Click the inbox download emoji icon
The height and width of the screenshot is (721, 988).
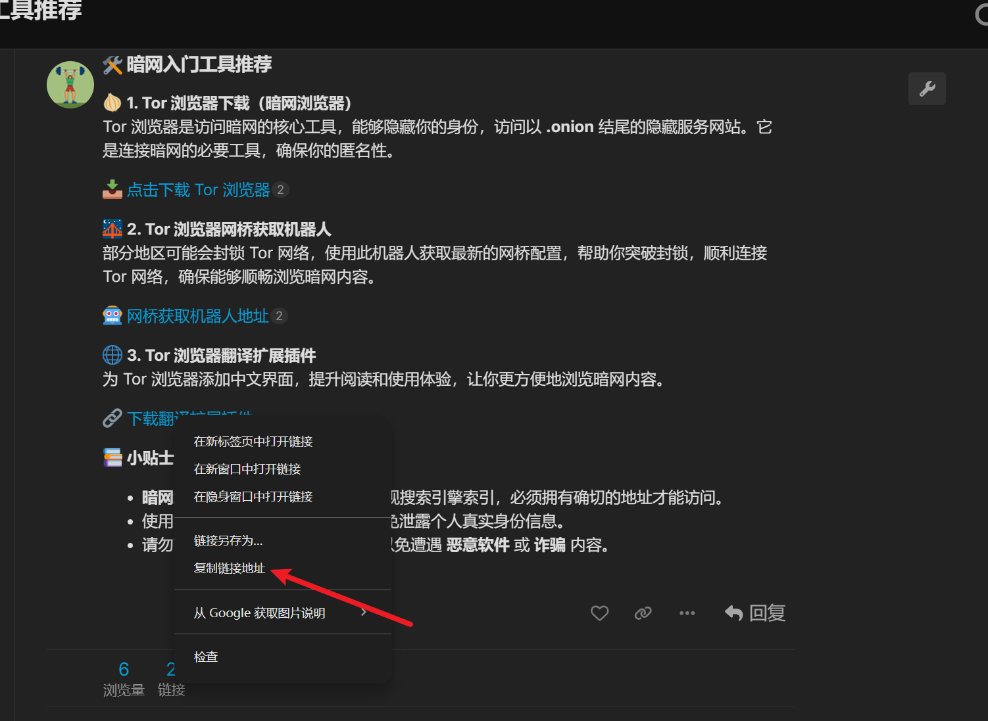[112, 190]
